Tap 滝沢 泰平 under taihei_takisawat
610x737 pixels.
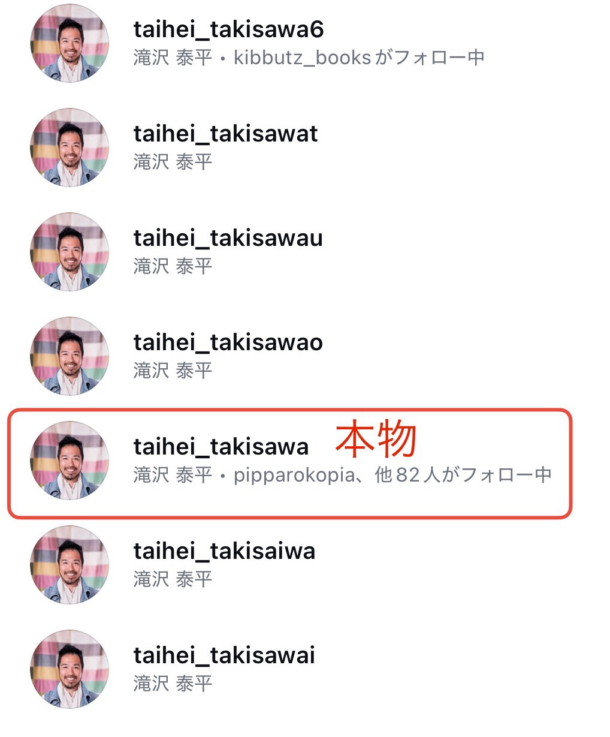point(173,162)
